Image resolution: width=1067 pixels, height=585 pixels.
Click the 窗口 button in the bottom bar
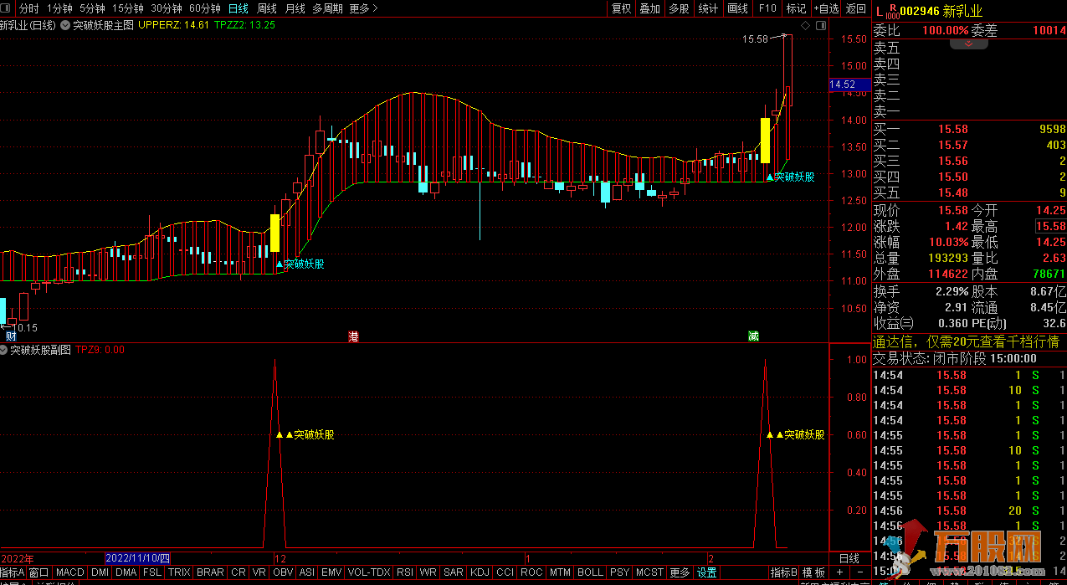tap(39, 572)
